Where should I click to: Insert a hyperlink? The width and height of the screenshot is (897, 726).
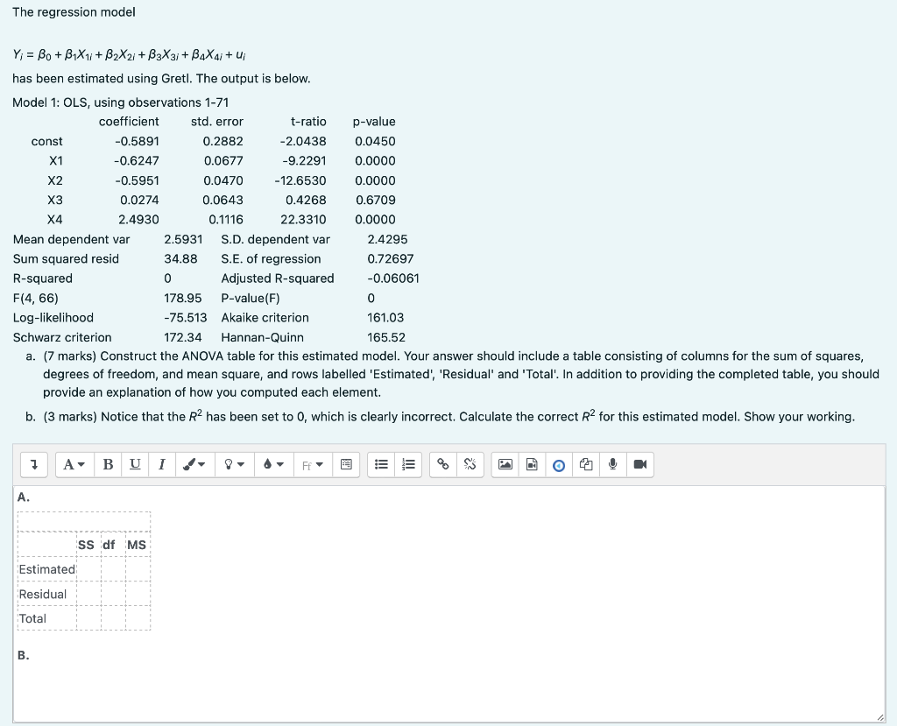click(443, 465)
